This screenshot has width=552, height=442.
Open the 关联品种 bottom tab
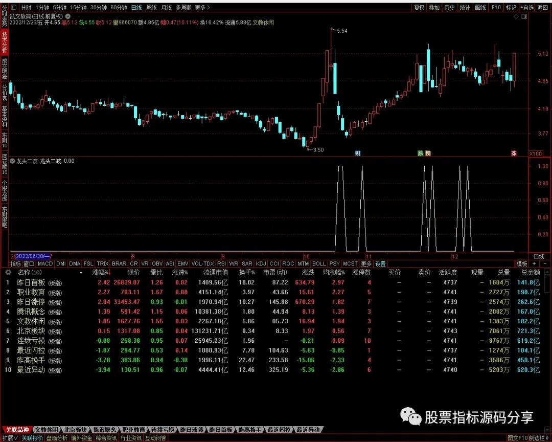point(17,430)
